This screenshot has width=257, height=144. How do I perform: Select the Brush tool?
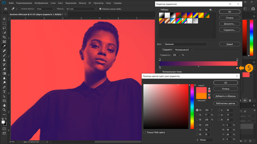(x=4, y=55)
